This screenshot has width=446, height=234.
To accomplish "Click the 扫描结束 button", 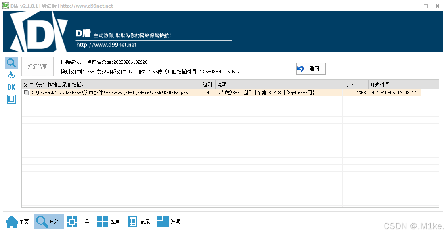I will 38,66.
